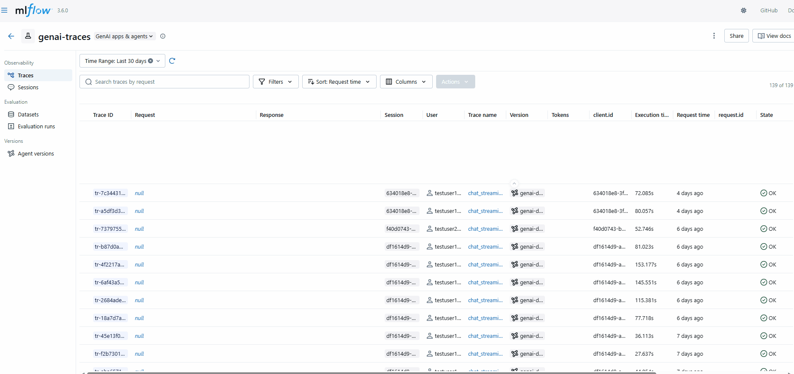Image resolution: width=794 pixels, height=374 pixels.
Task: Click the MLflow logo
Action: [x=33, y=10]
